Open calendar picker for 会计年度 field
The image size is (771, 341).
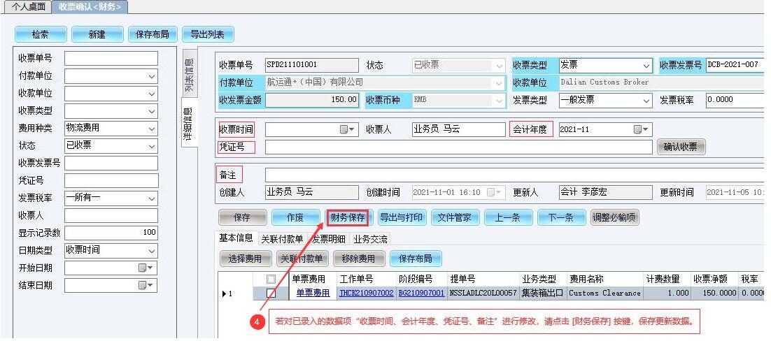641,129
